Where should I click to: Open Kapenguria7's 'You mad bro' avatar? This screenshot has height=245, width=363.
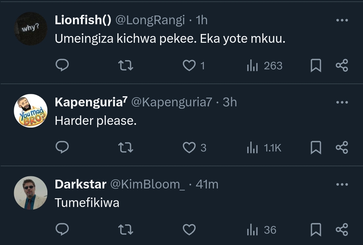pos(31,111)
